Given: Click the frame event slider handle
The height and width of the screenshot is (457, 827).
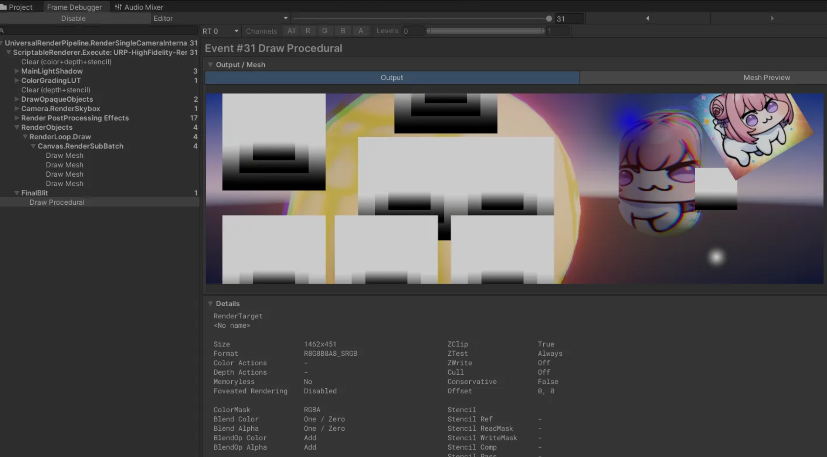Looking at the screenshot, I should click(x=549, y=18).
